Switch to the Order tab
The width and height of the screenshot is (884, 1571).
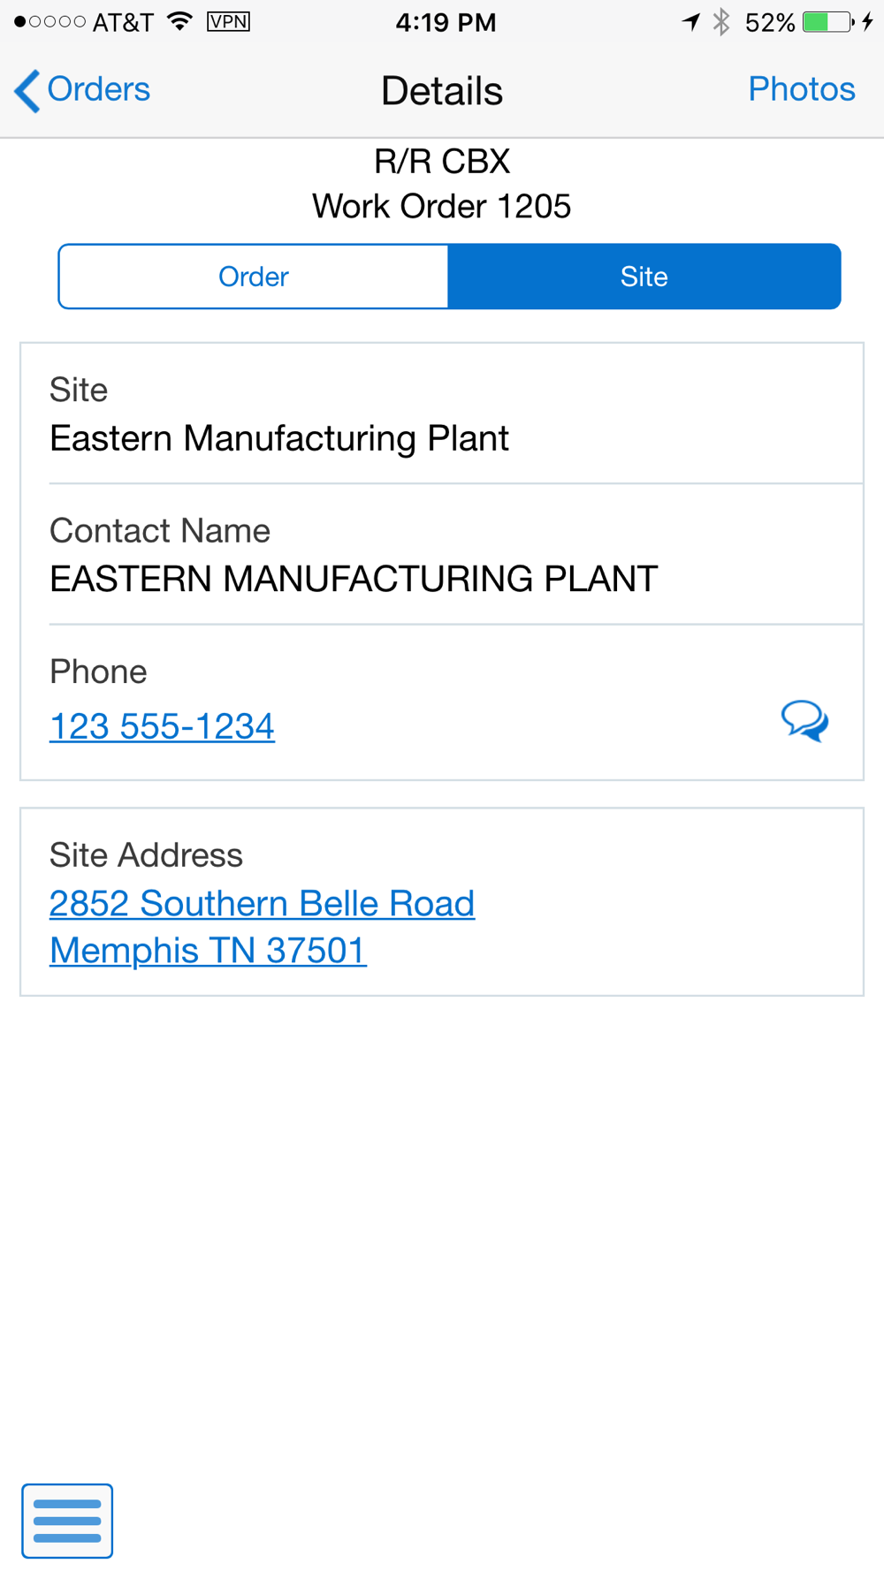[254, 277]
